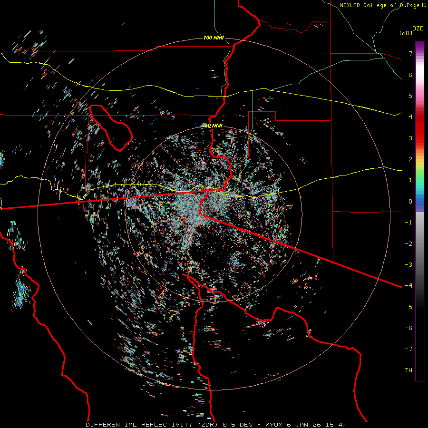
Task: Click the 6 value on the legend scale
Action: (x=410, y=75)
